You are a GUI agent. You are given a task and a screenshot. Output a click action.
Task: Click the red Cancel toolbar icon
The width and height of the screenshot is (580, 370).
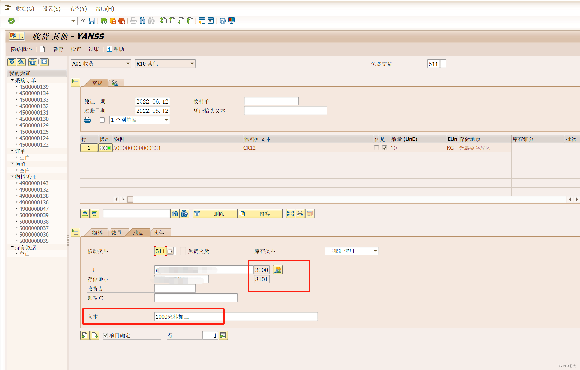click(122, 21)
